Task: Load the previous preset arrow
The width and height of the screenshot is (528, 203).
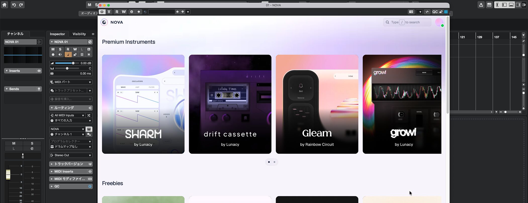Action: (x=177, y=12)
